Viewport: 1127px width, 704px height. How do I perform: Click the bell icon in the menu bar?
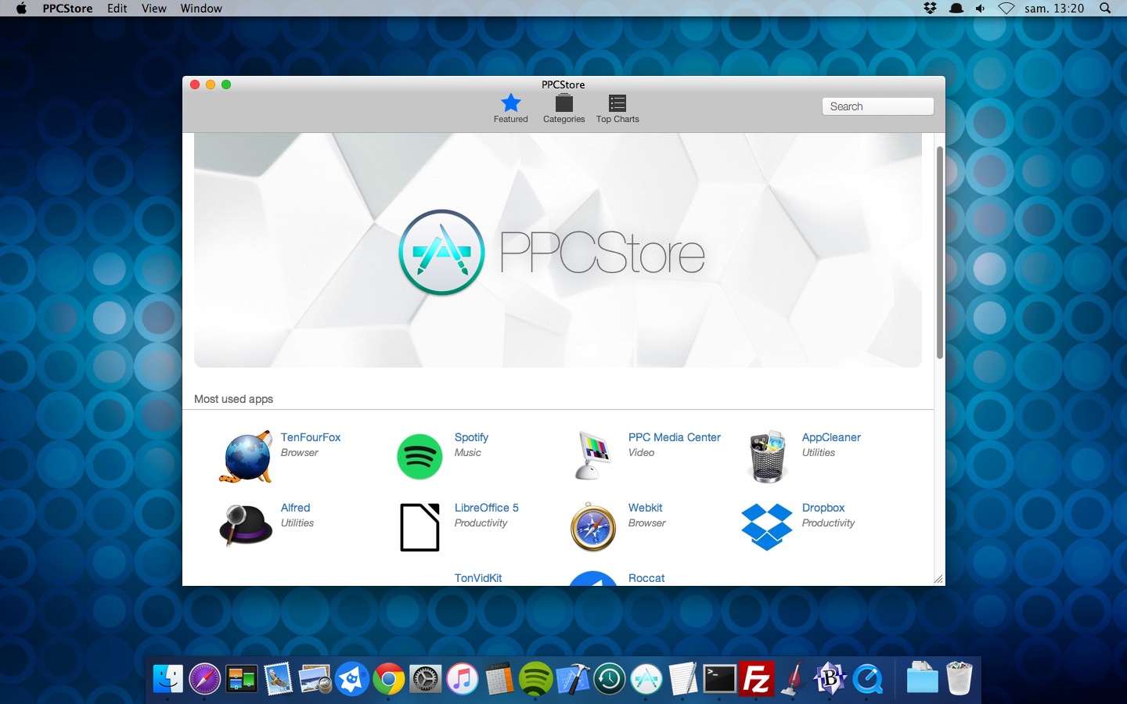tap(956, 9)
